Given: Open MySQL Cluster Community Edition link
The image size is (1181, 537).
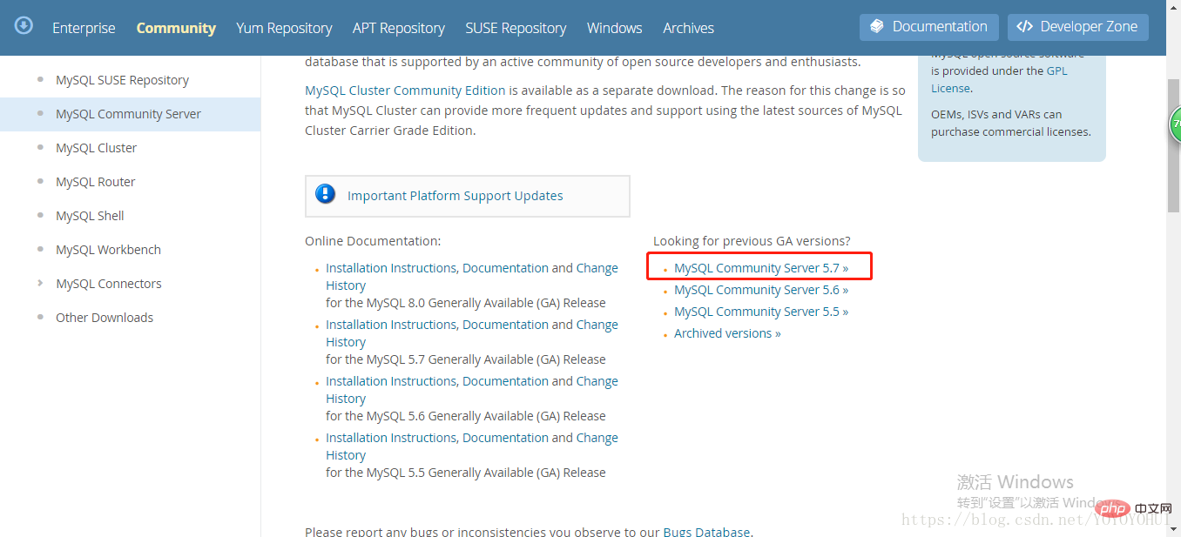Looking at the screenshot, I should click(405, 91).
